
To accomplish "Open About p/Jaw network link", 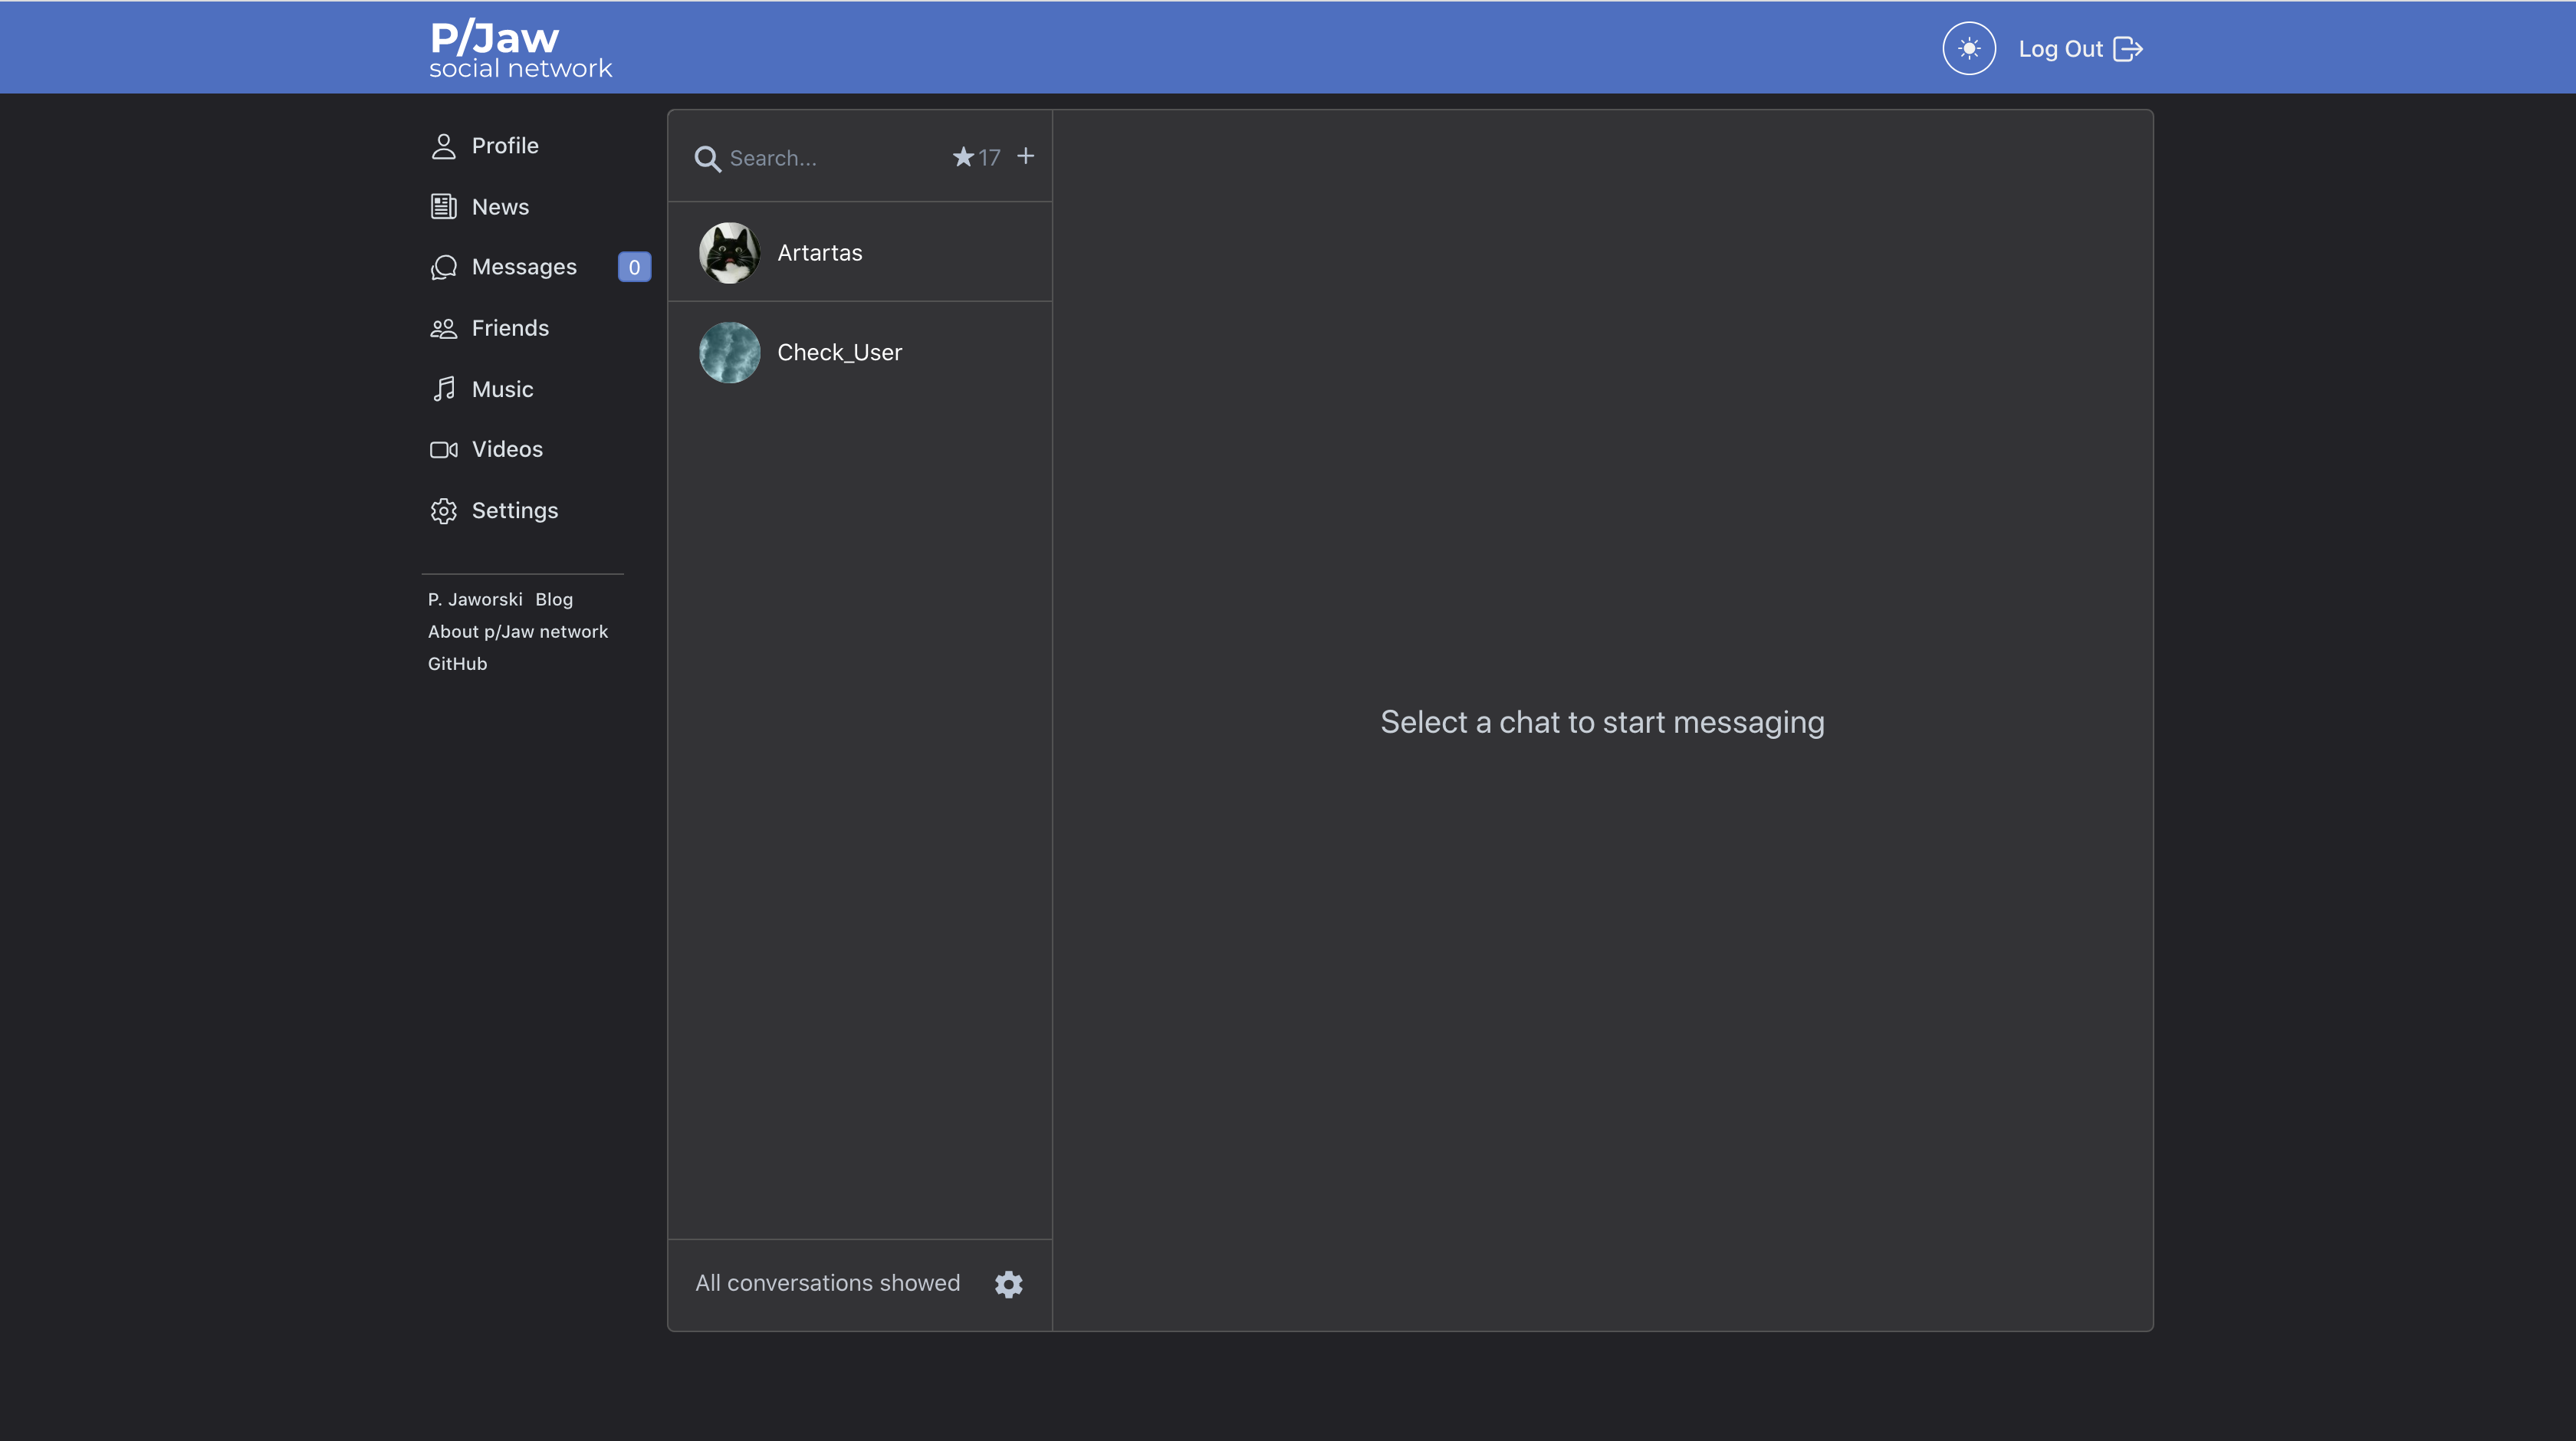I will point(518,632).
